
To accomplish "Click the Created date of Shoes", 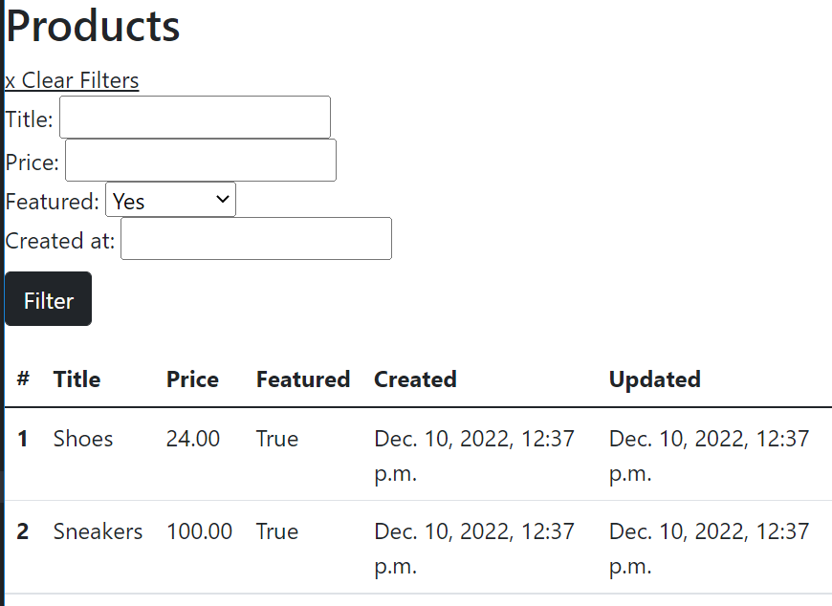I will pyautogui.click(x=473, y=455).
